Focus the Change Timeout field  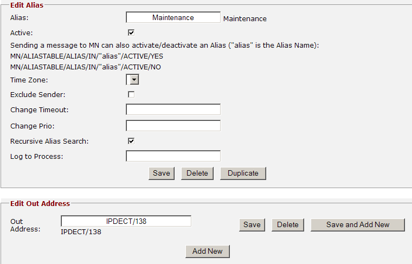pos(173,110)
